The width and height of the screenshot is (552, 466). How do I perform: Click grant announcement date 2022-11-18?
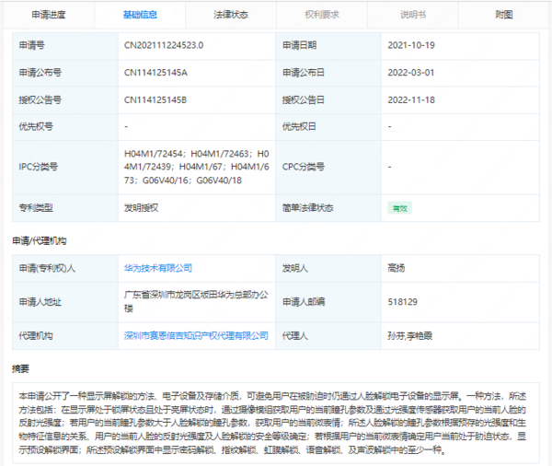(x=411, y=100)
